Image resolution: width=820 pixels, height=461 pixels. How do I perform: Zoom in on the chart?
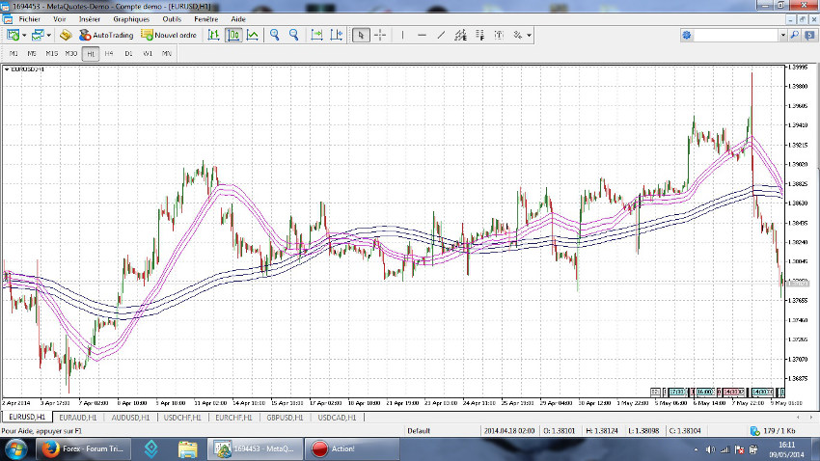275,35
